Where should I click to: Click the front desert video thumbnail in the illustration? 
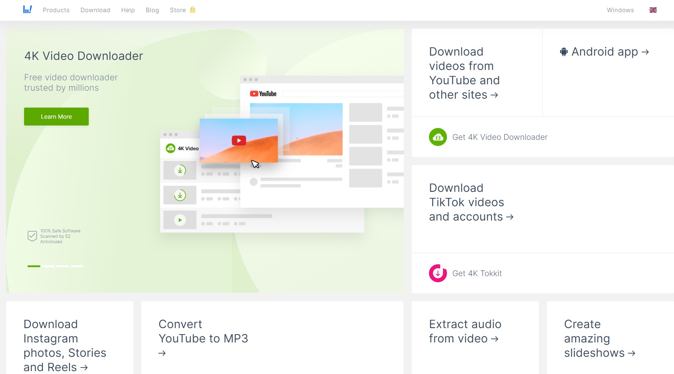point(239,141)
